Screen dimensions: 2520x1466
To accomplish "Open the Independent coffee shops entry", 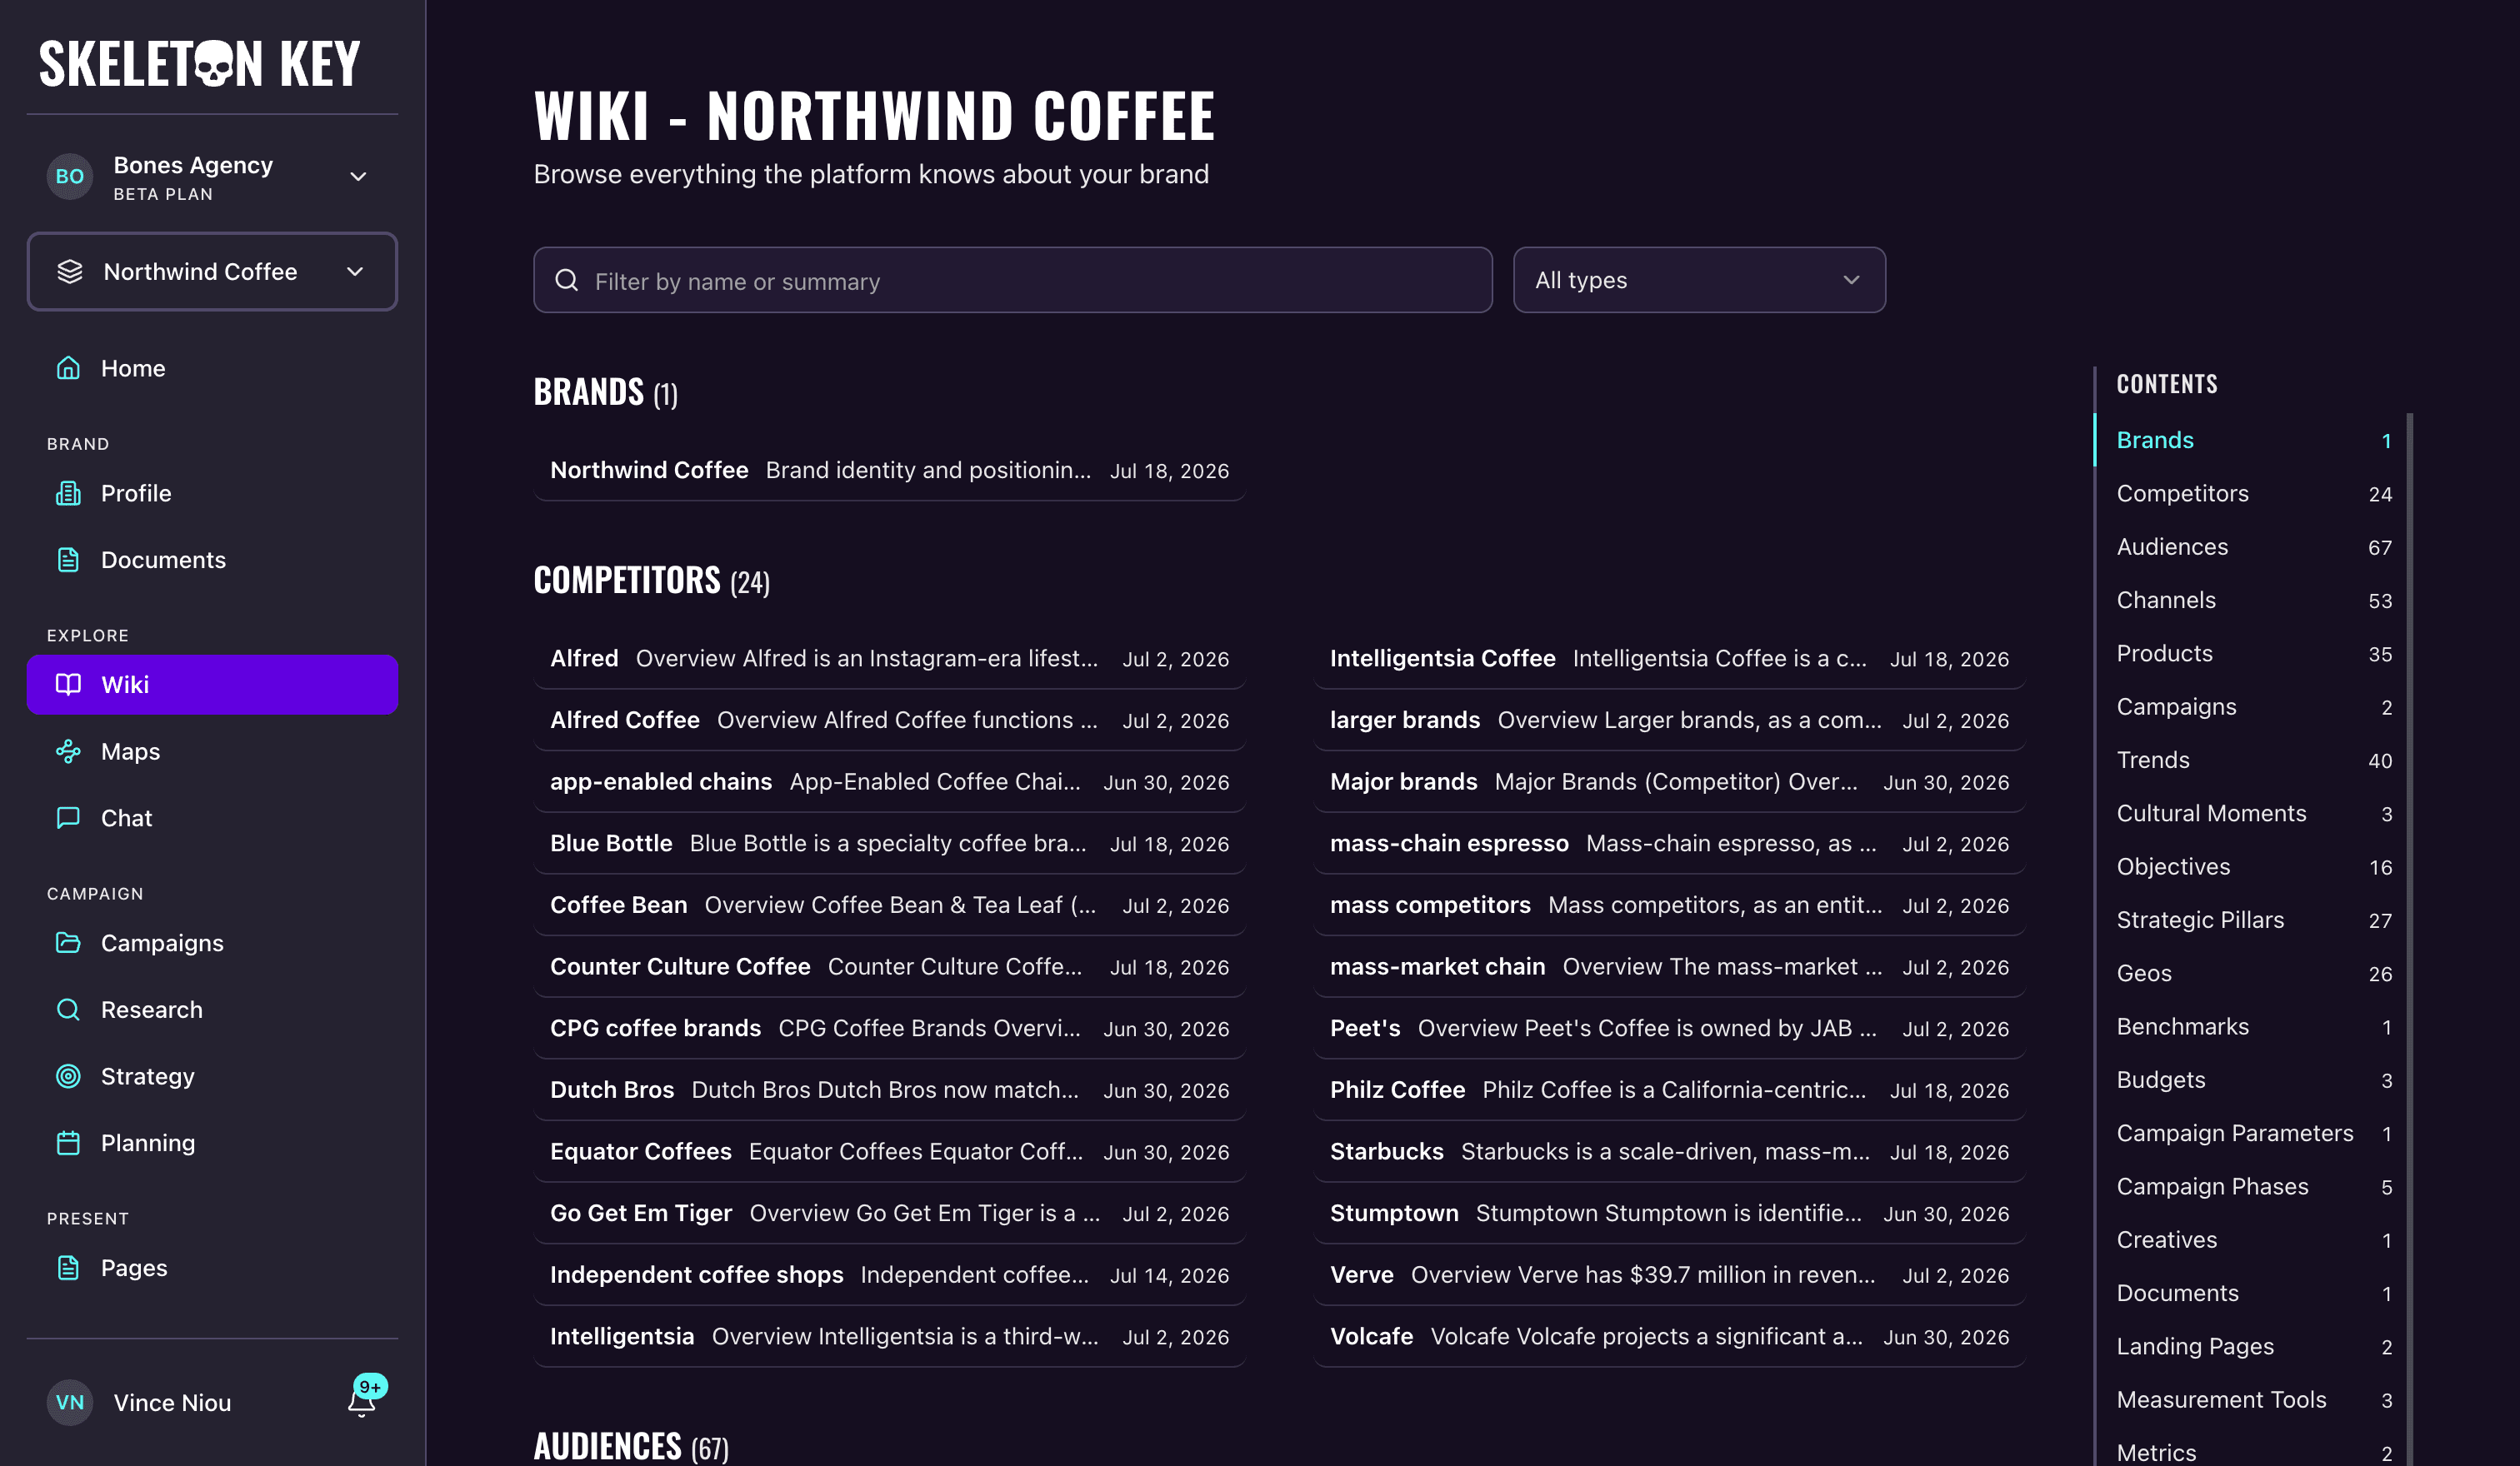I will tap(889, 1274).
